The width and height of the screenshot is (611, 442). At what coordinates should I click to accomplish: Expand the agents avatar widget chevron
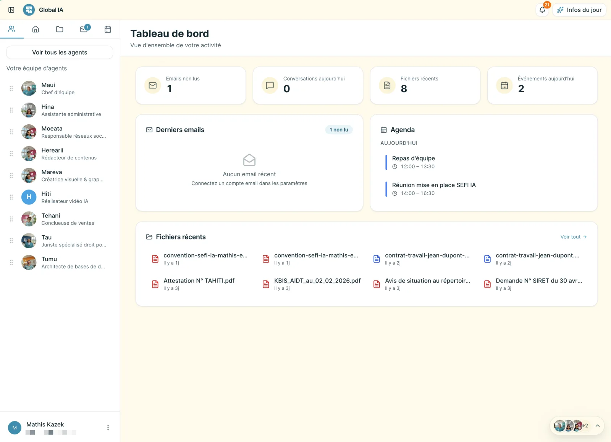[x=598, y=426]
